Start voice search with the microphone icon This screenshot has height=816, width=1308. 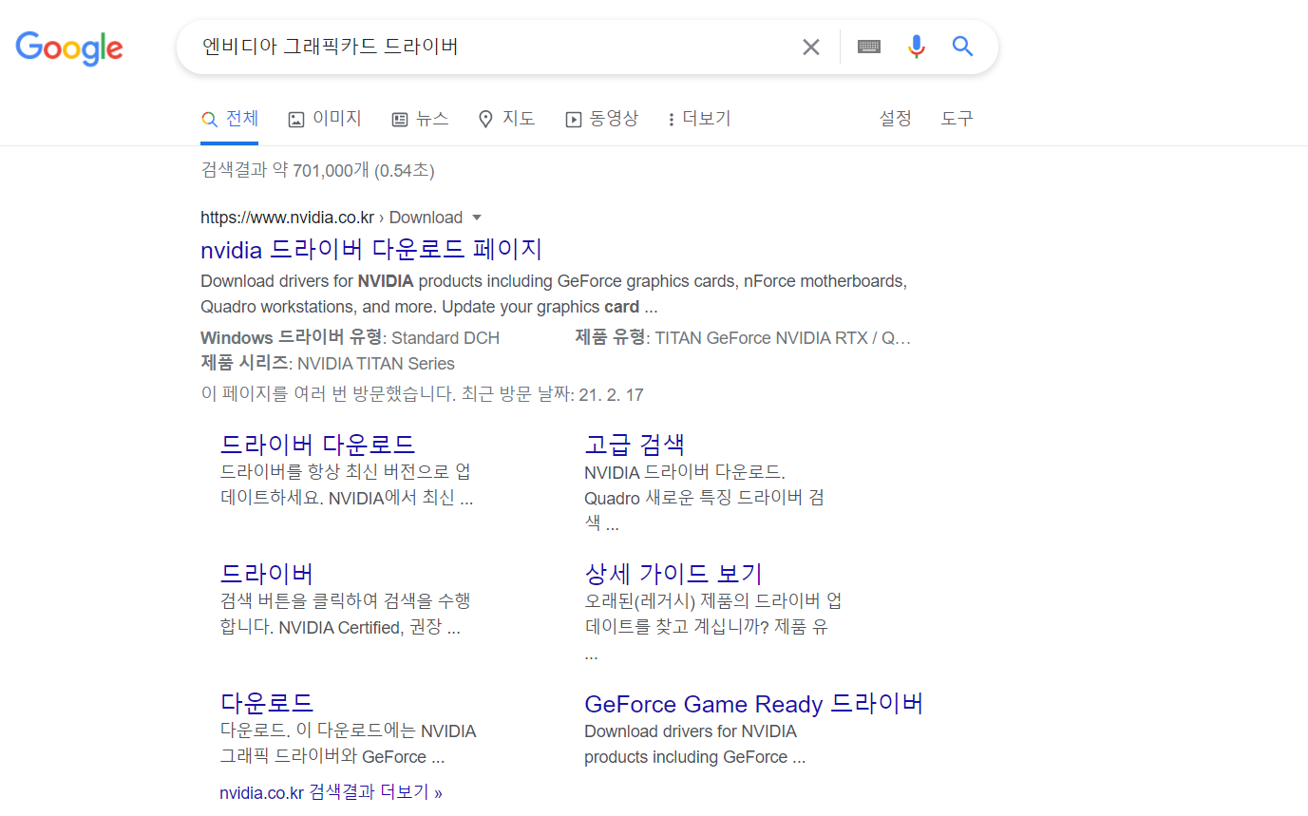coord(916,47)
